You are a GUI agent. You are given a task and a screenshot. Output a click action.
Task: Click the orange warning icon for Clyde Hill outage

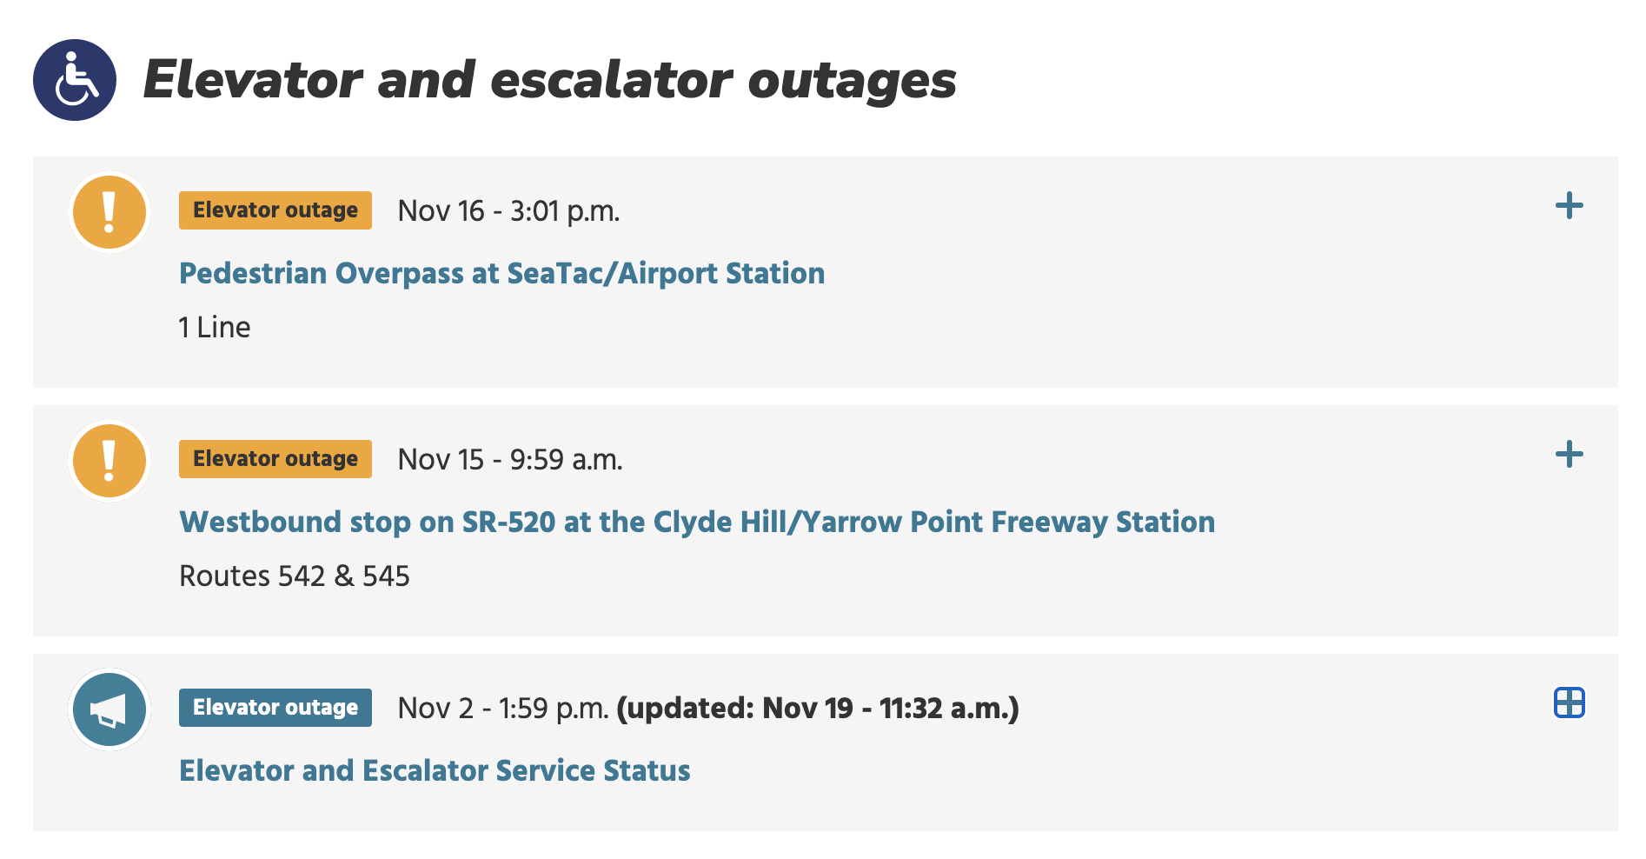coord(110,461)
